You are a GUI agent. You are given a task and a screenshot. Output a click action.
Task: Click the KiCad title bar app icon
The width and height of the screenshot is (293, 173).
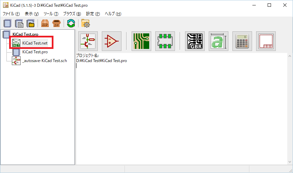(6, 5)
